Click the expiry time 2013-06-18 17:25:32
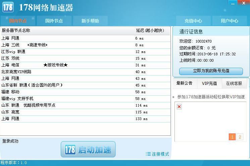This screenshot has height=166, width=250. point(216,54)
